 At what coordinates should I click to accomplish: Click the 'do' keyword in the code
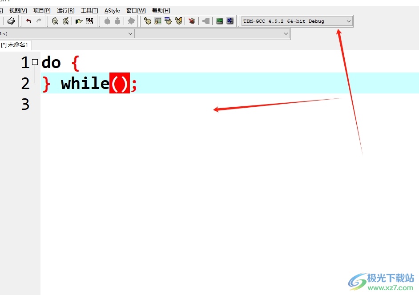click(51, 63)
